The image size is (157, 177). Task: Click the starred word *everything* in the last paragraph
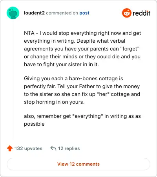88,116
